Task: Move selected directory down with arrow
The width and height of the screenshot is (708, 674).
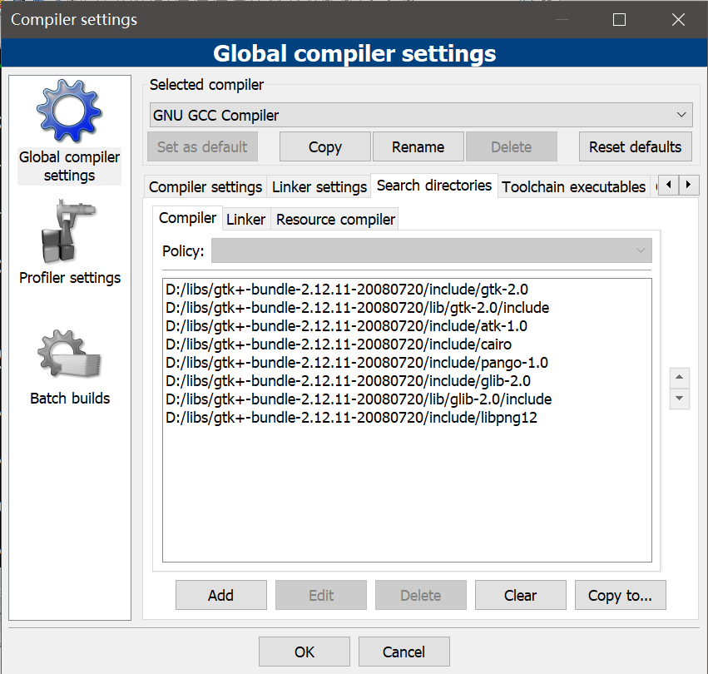Action: 680,399
